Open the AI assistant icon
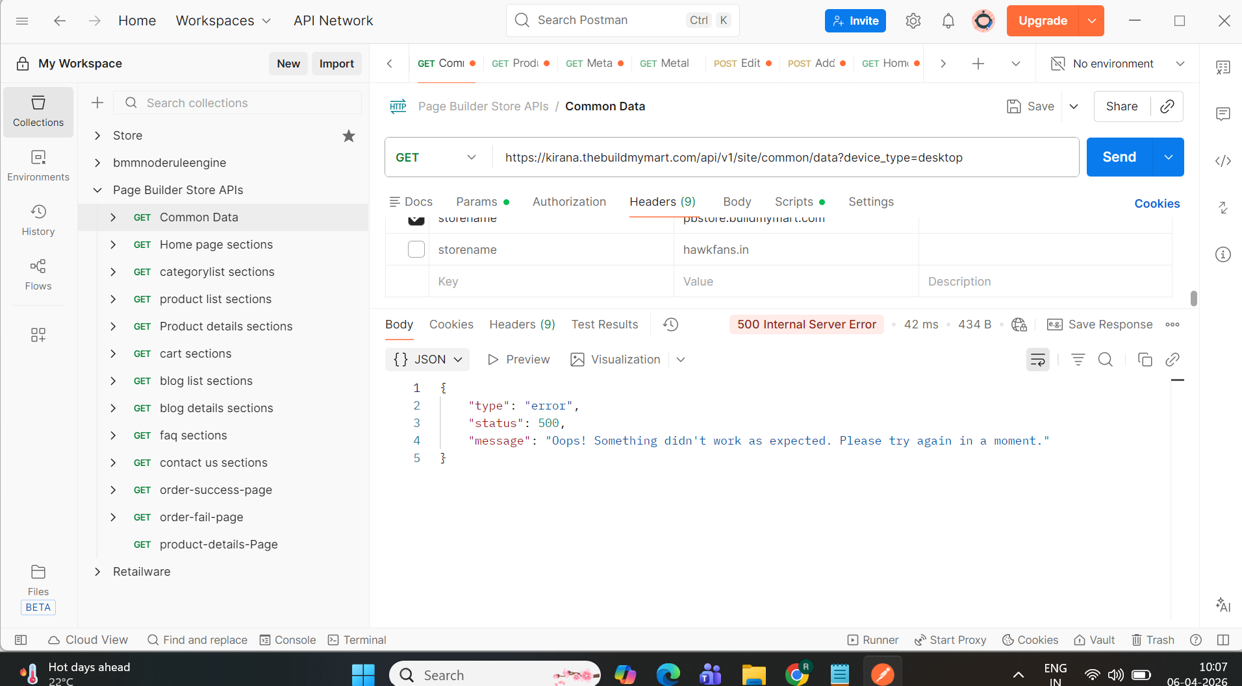Screen dimensions: 1242x686 pyautogui.click(x=1223, y=605)
